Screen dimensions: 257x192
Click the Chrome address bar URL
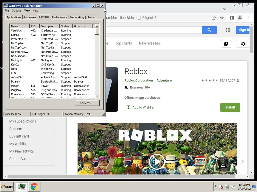coord(131,18)
